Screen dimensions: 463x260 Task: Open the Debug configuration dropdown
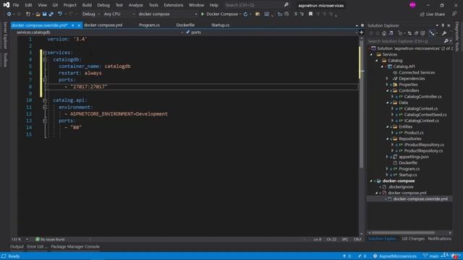coord(90,14)
